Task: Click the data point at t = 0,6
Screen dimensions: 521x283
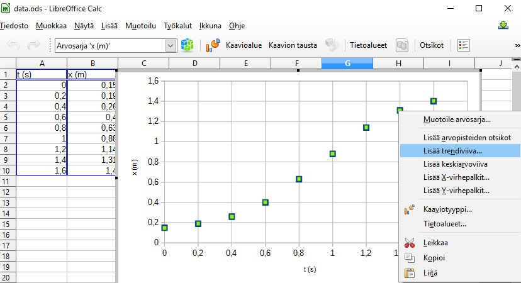Action: (x=266, y=202)
